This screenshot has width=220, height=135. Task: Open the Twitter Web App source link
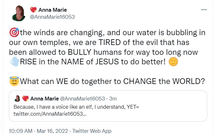[x=92, y=131]
